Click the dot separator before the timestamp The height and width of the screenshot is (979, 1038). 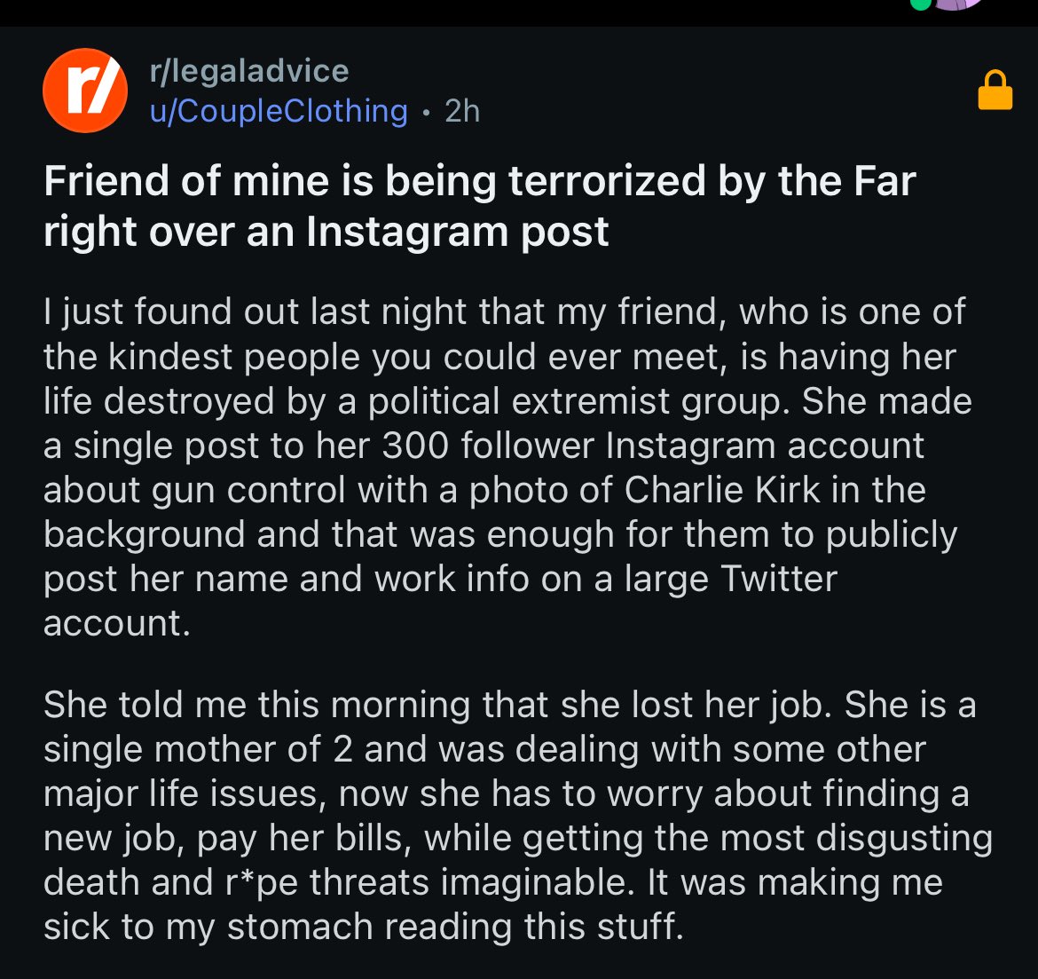coord(426,112)
